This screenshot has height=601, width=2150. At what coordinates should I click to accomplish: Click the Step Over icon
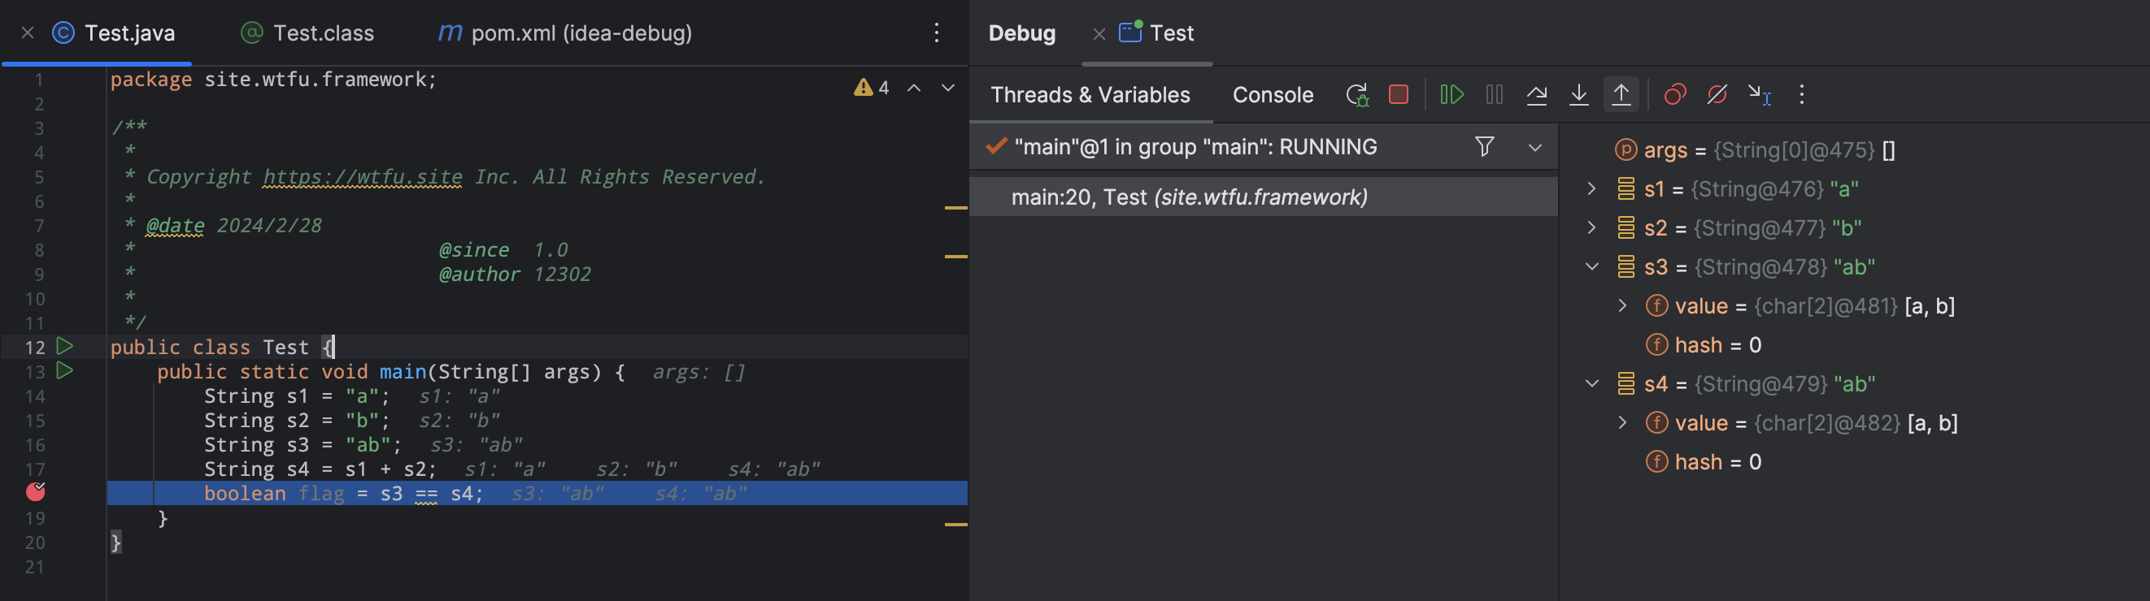point(1536,95)
